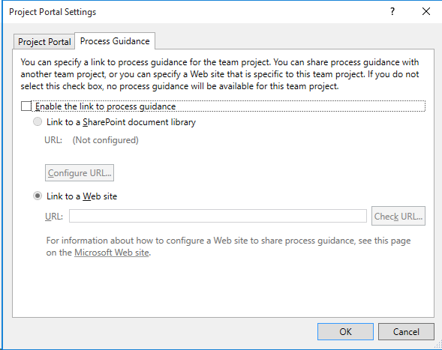Click the Configure URL... button

click(x=80, y=173)
